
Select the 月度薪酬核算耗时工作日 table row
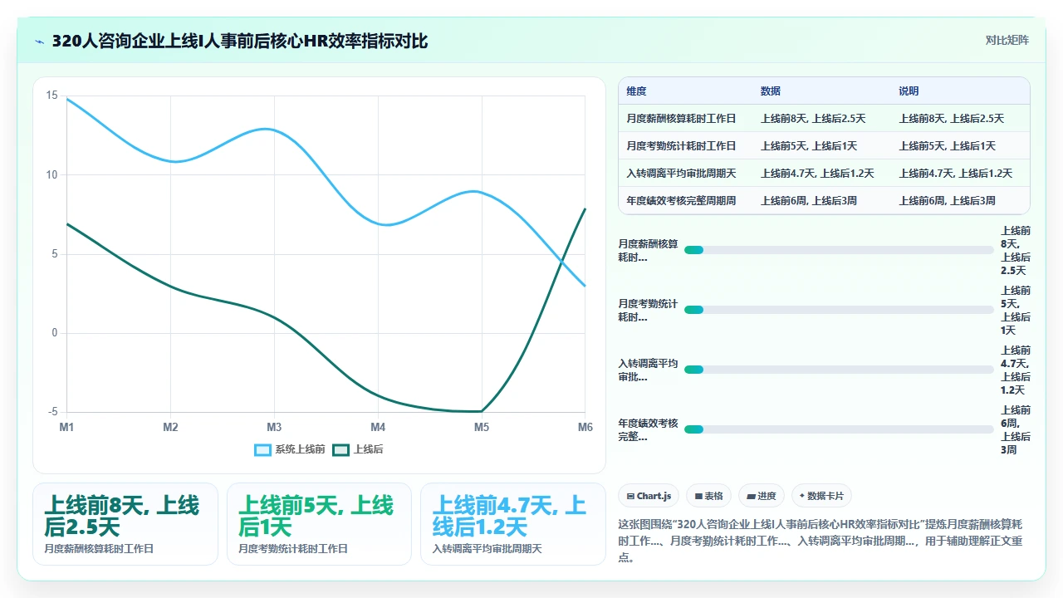(824, 119)
